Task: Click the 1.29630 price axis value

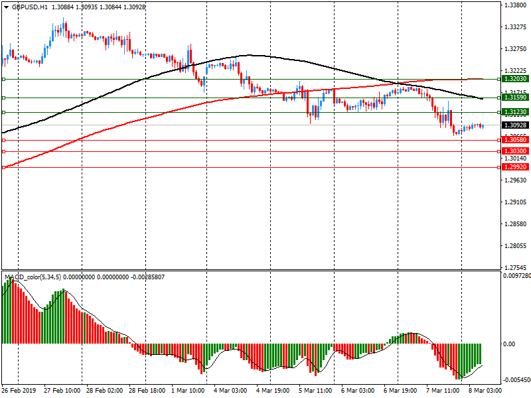Action: pyautogui.click(x=516, y=180)
